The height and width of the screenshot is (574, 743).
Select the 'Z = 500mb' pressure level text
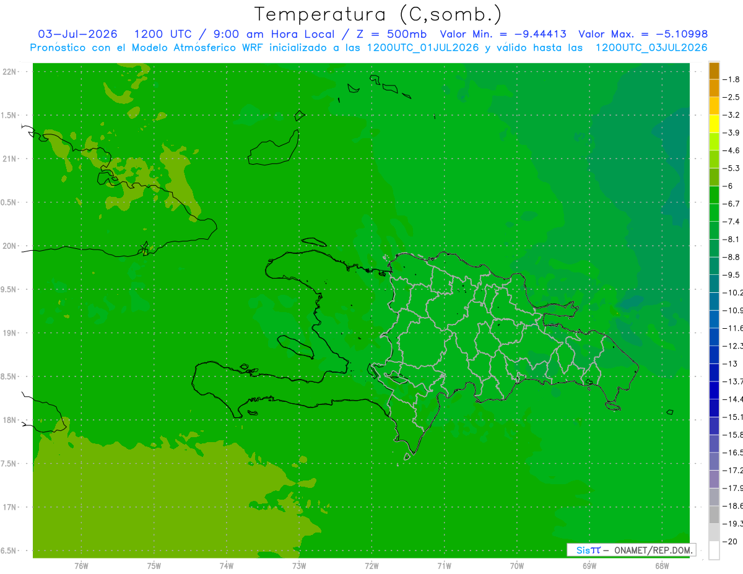point(388,34)
